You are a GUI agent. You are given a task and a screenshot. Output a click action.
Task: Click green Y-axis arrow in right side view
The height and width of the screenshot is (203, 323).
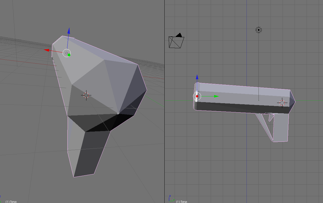pos(216,96)
